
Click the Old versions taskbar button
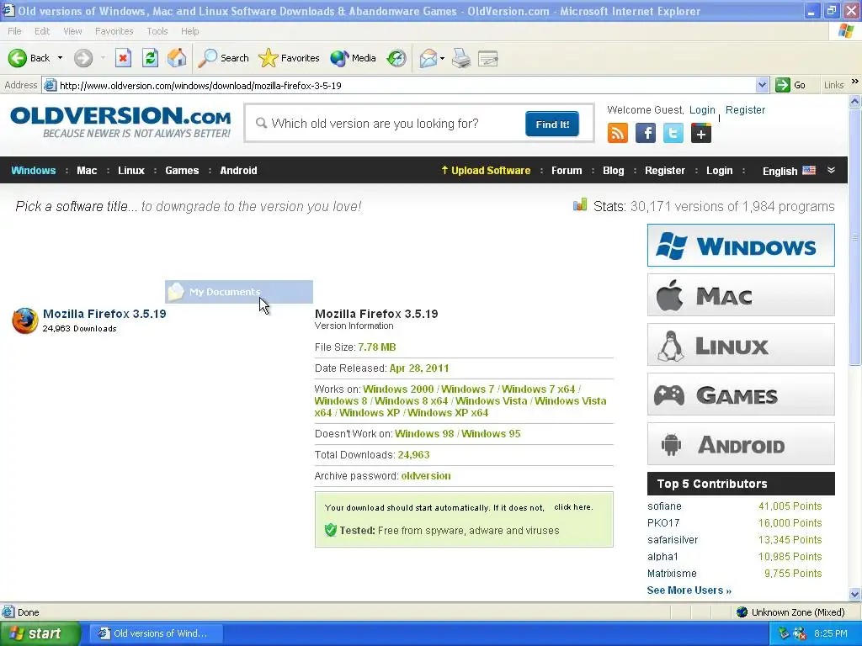click(156, 633)
